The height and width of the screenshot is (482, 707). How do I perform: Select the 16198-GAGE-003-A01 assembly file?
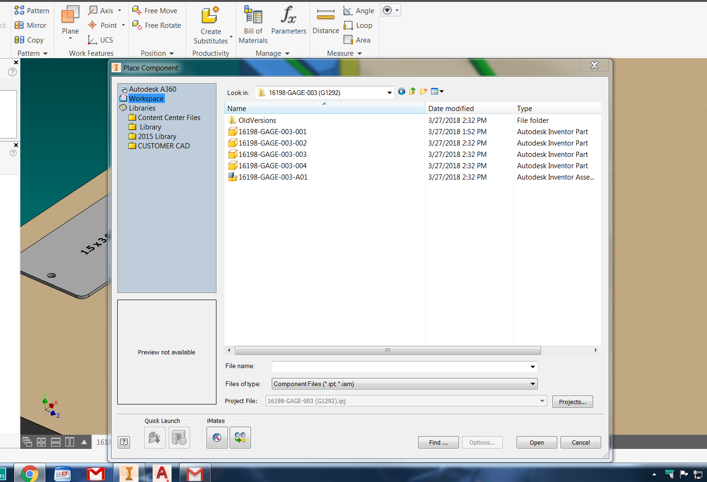point(273,177)
